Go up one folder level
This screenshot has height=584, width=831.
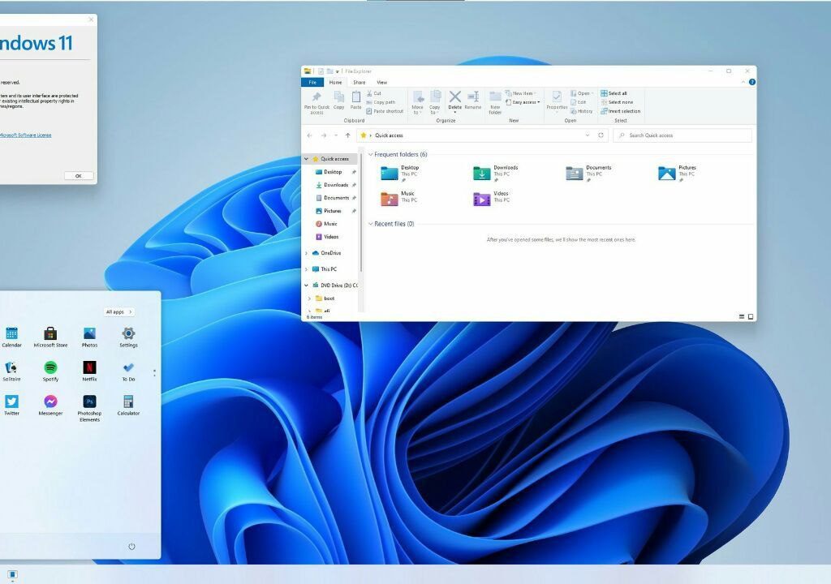[347, 135]
